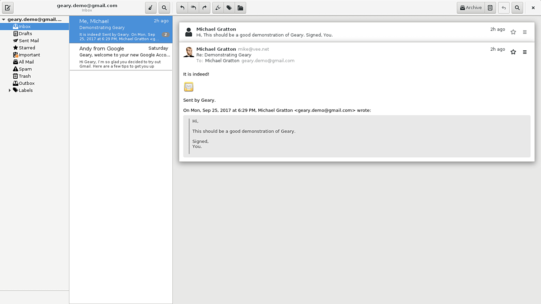Open the label conversation tag icon
This screenshot has height=304, width=541.
point(229,8)
